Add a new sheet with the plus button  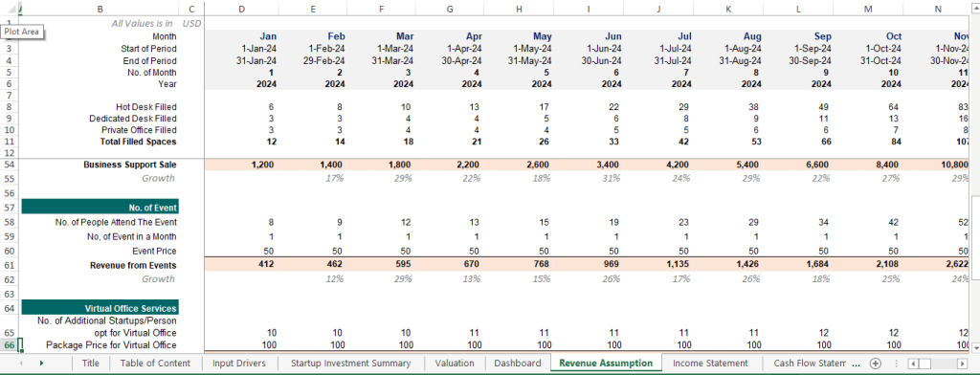pos(875,364)
